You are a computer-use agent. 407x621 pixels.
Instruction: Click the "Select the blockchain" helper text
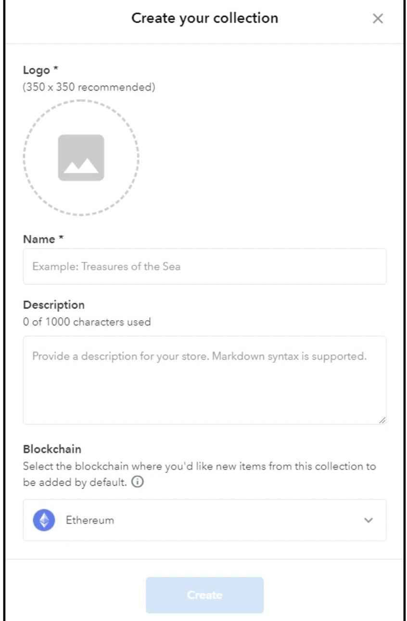199,466
